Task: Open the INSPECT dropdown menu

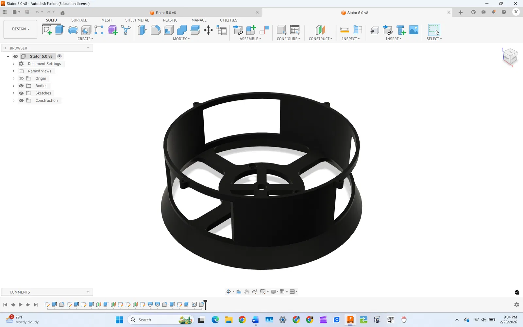Action: [x=351, y=39]
